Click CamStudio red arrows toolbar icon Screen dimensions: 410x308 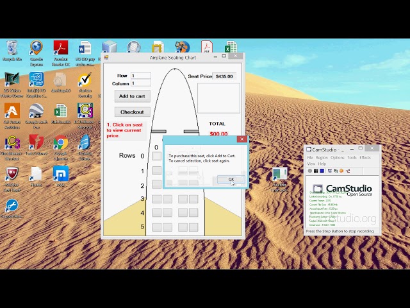tap(348, 171)
